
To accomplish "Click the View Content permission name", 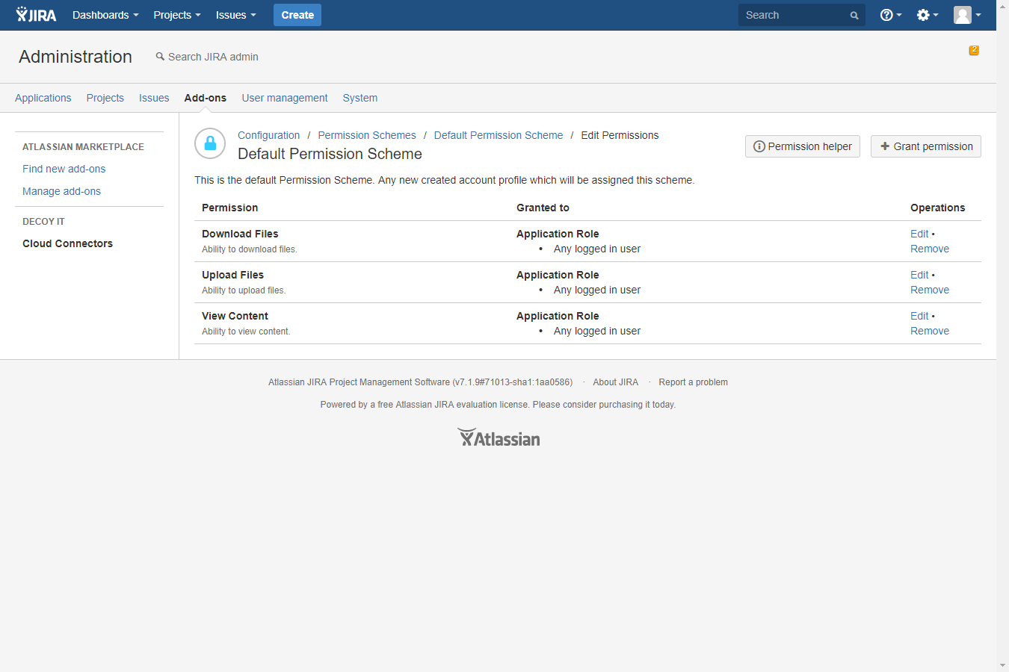I will 235,316.
